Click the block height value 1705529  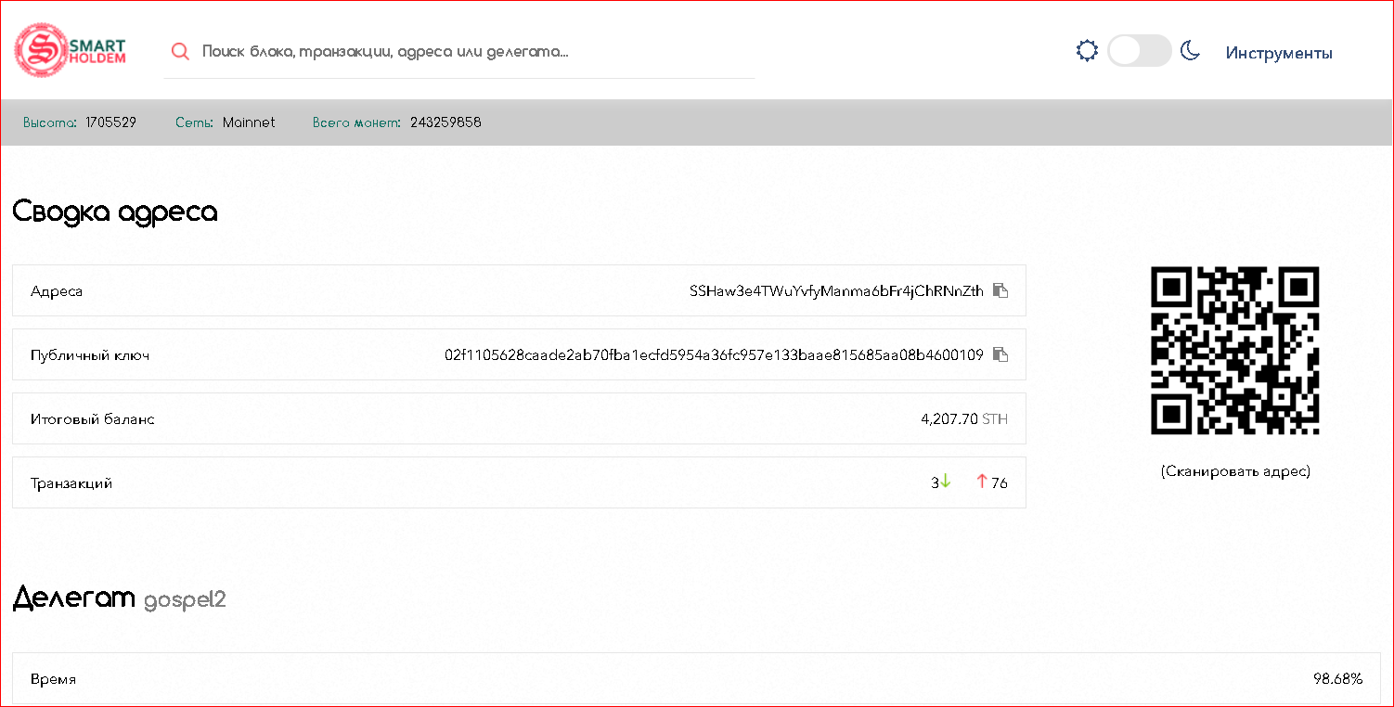tap(110, 122)
